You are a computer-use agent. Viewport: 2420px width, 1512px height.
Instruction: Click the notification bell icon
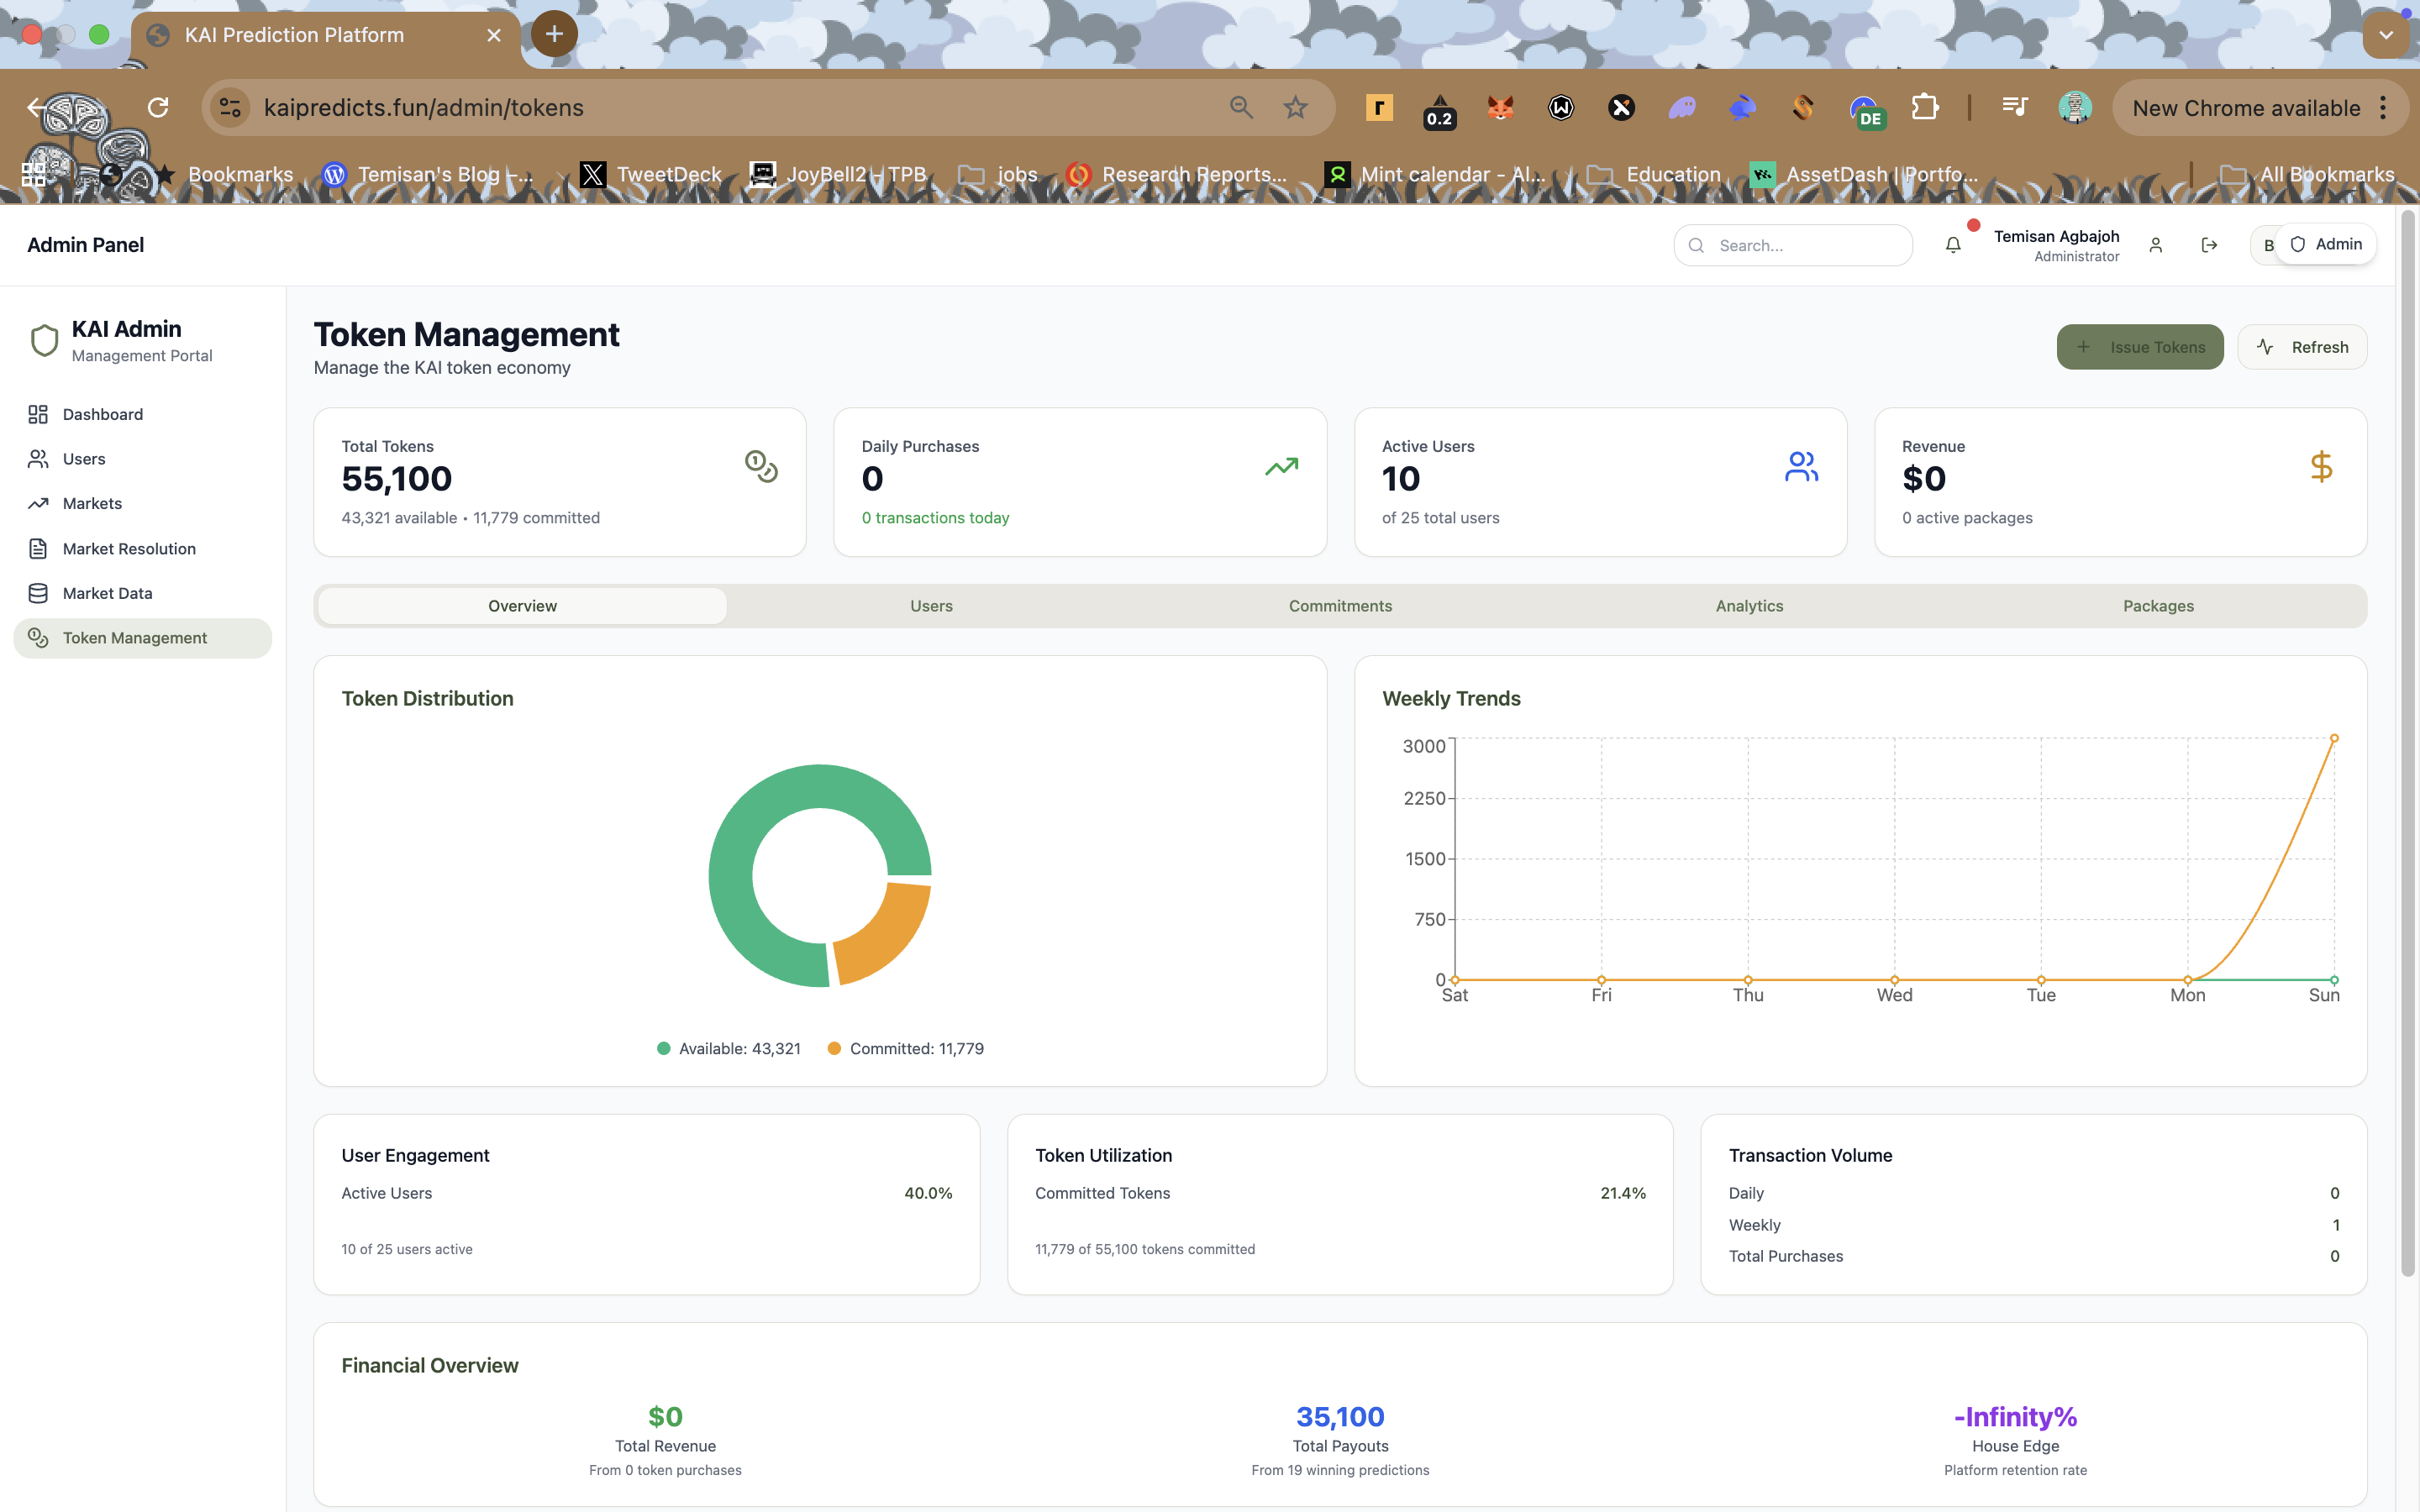(x=1953, y=245)
